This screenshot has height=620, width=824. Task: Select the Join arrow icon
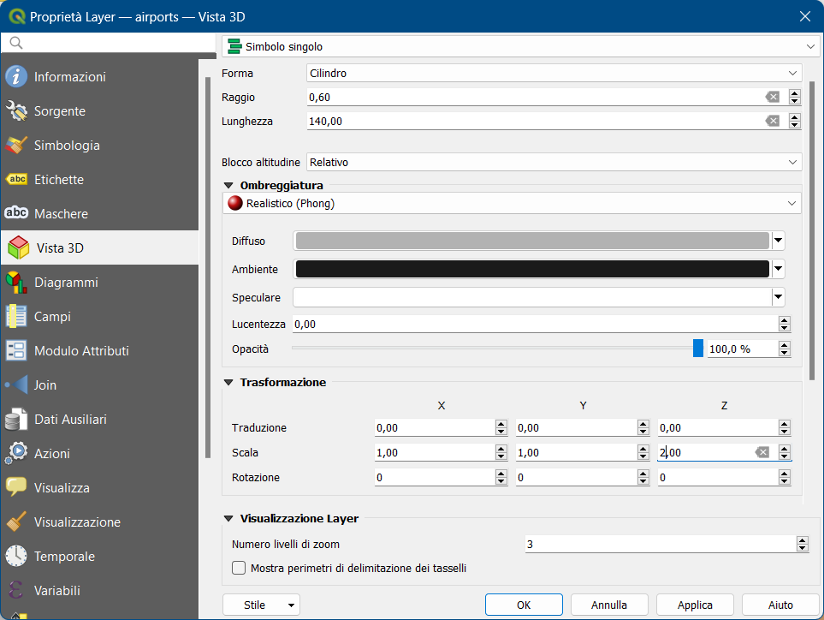pos(16,385)
